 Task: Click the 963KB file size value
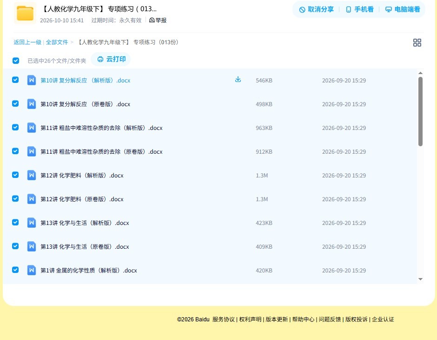(x=264, y=128)
